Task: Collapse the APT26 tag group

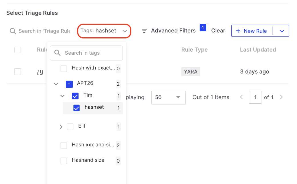Action: [x=56, y=84]
